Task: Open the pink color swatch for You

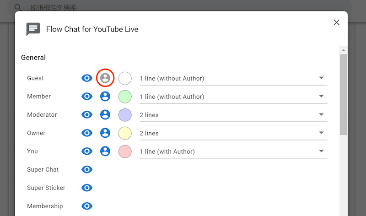Action: tap(125, 151)
